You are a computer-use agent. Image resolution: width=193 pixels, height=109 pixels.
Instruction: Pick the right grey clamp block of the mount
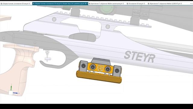coord(117,71)
